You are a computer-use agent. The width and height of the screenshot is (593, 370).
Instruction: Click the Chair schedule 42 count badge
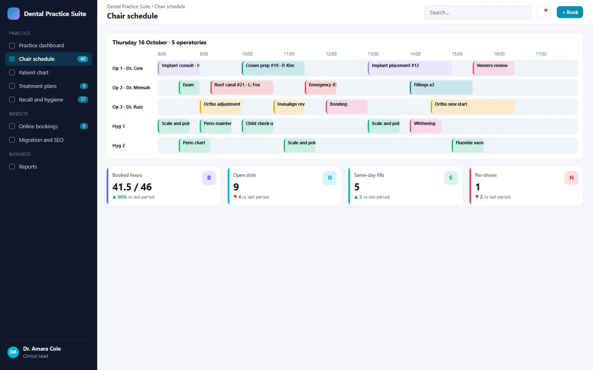83,59
